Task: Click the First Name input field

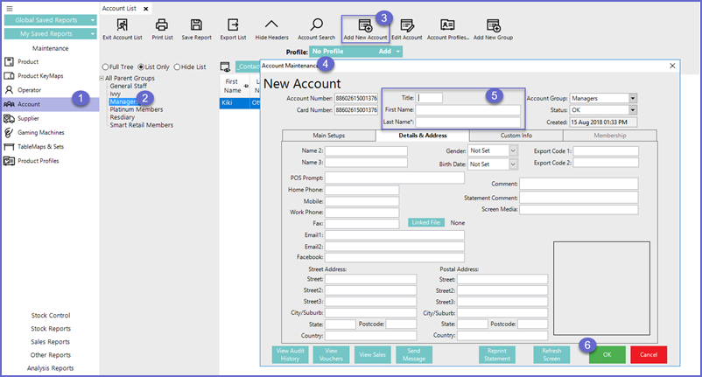Action: tap(467, 110)
